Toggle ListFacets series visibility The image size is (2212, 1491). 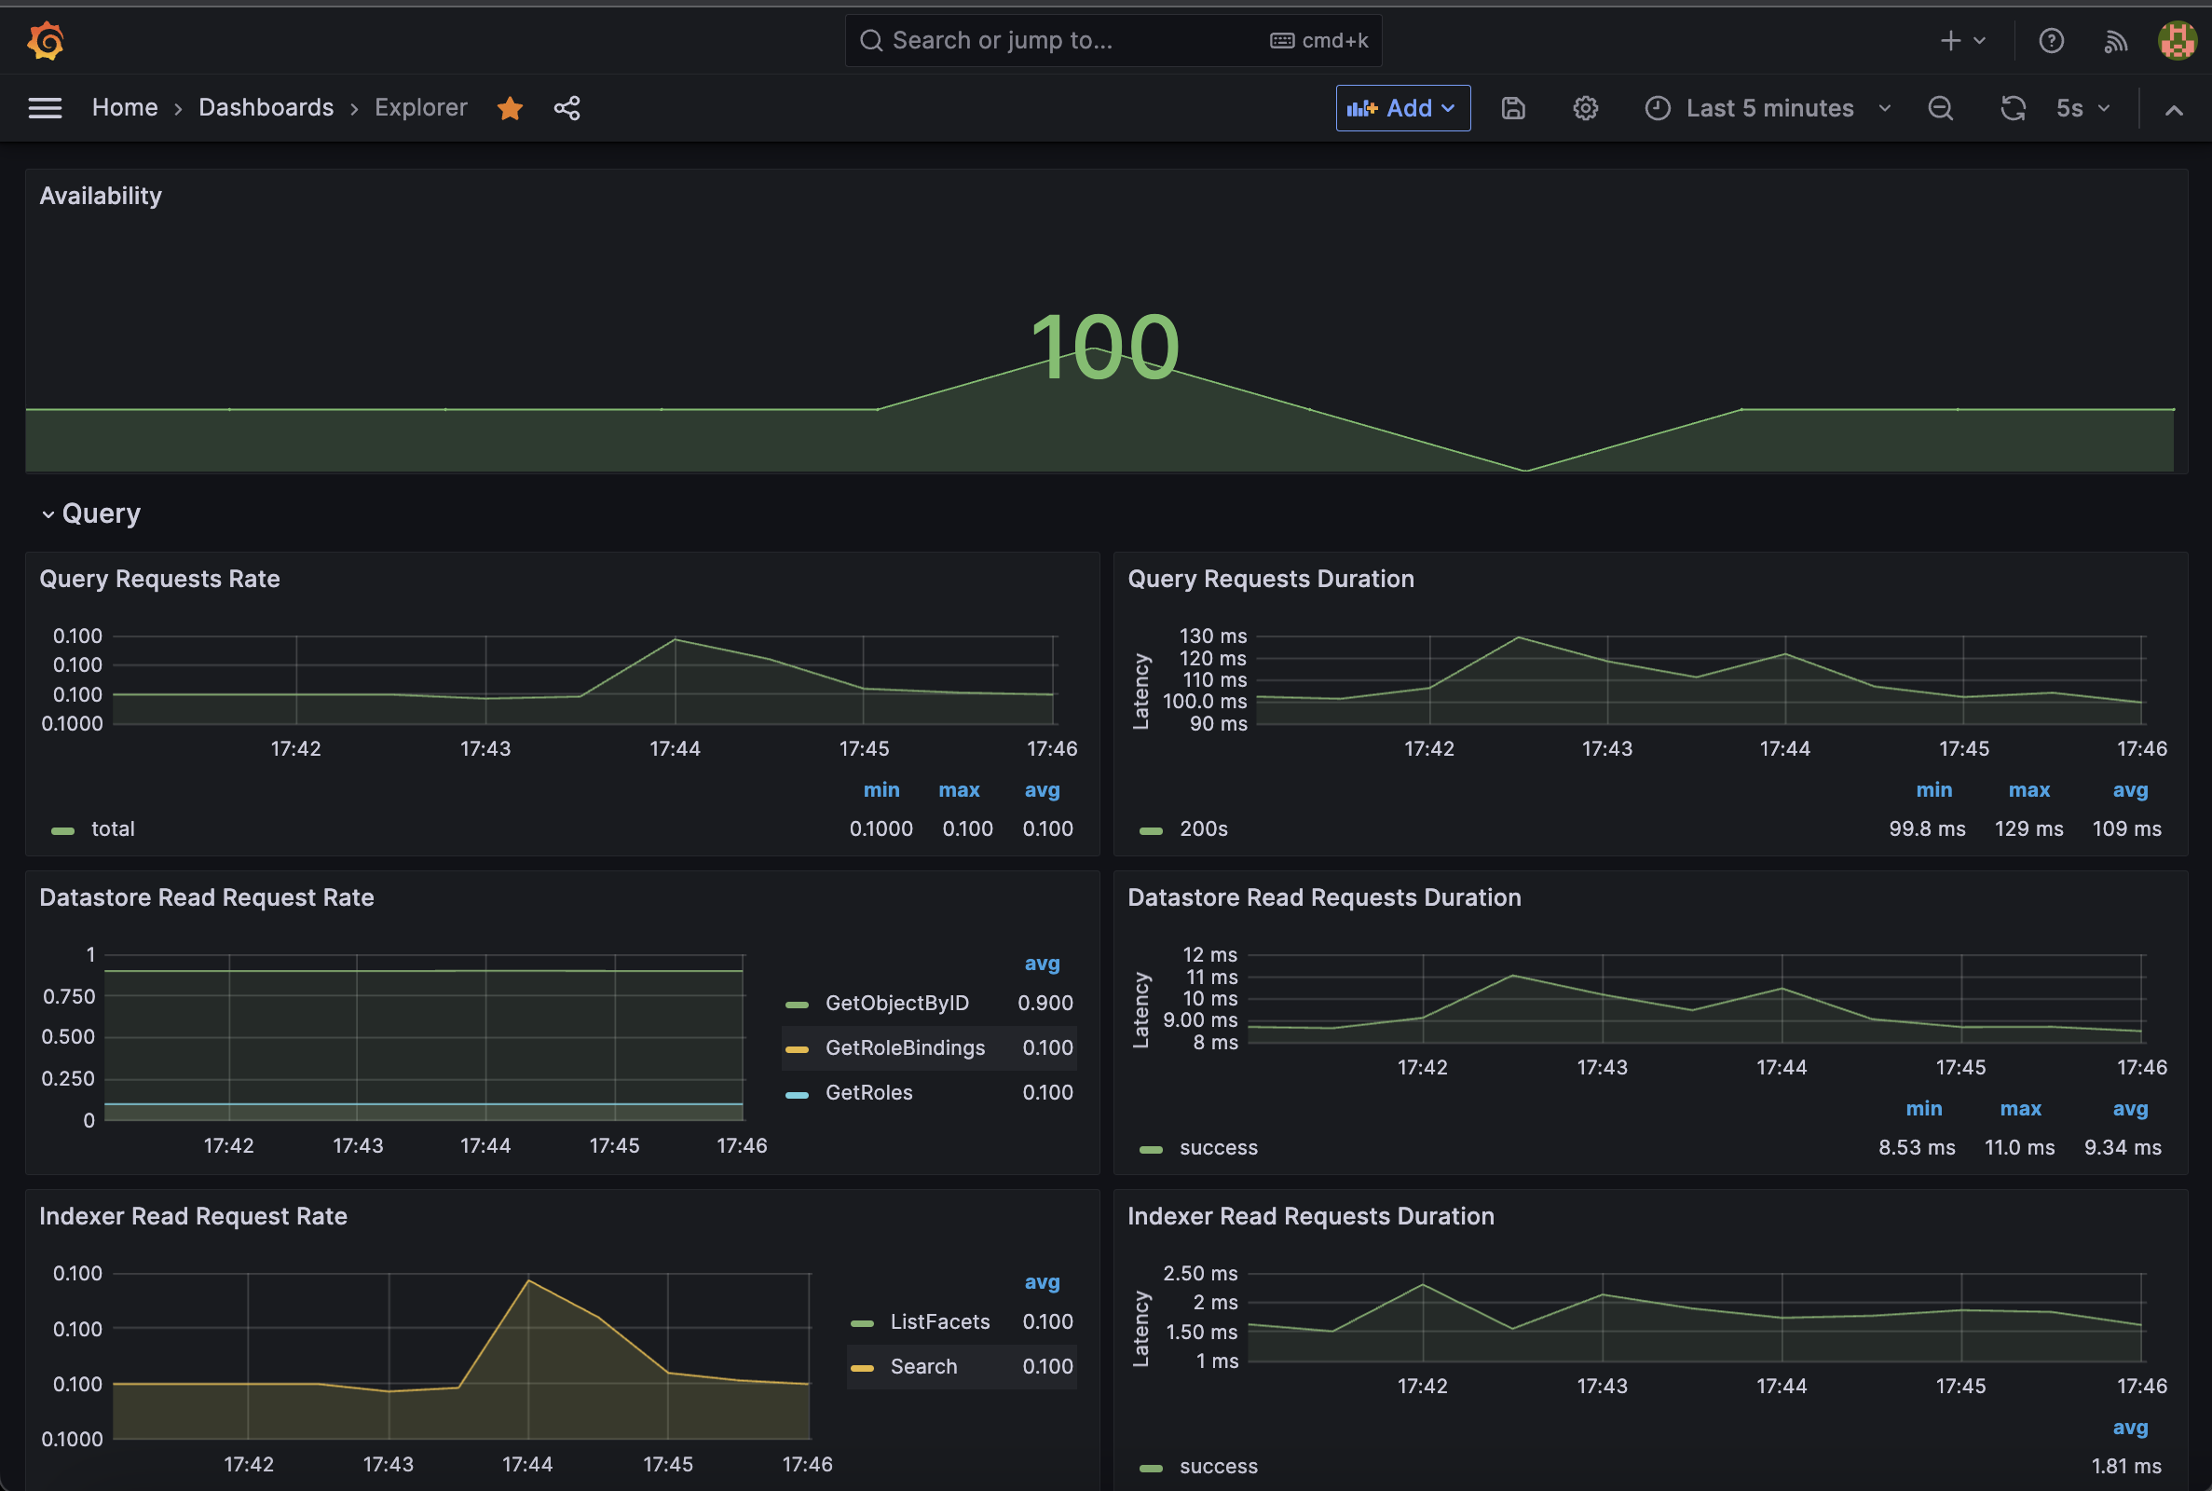point(939,1321)
